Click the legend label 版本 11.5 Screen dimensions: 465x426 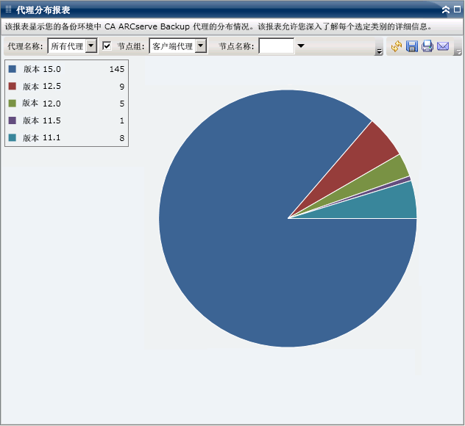pyautogui.click(x=42, y=120)
